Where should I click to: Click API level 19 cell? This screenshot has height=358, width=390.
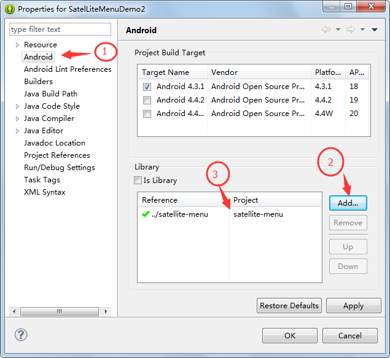coord(354,100)
